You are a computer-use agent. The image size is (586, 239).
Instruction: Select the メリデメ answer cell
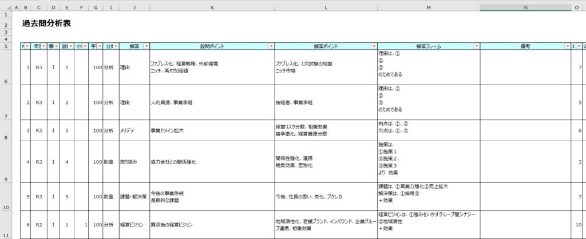(x=134, y=131)
